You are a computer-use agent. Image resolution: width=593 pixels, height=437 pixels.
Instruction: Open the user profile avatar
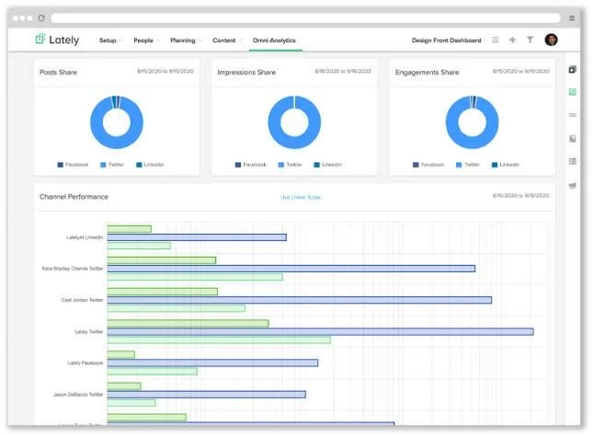point(551,40)
